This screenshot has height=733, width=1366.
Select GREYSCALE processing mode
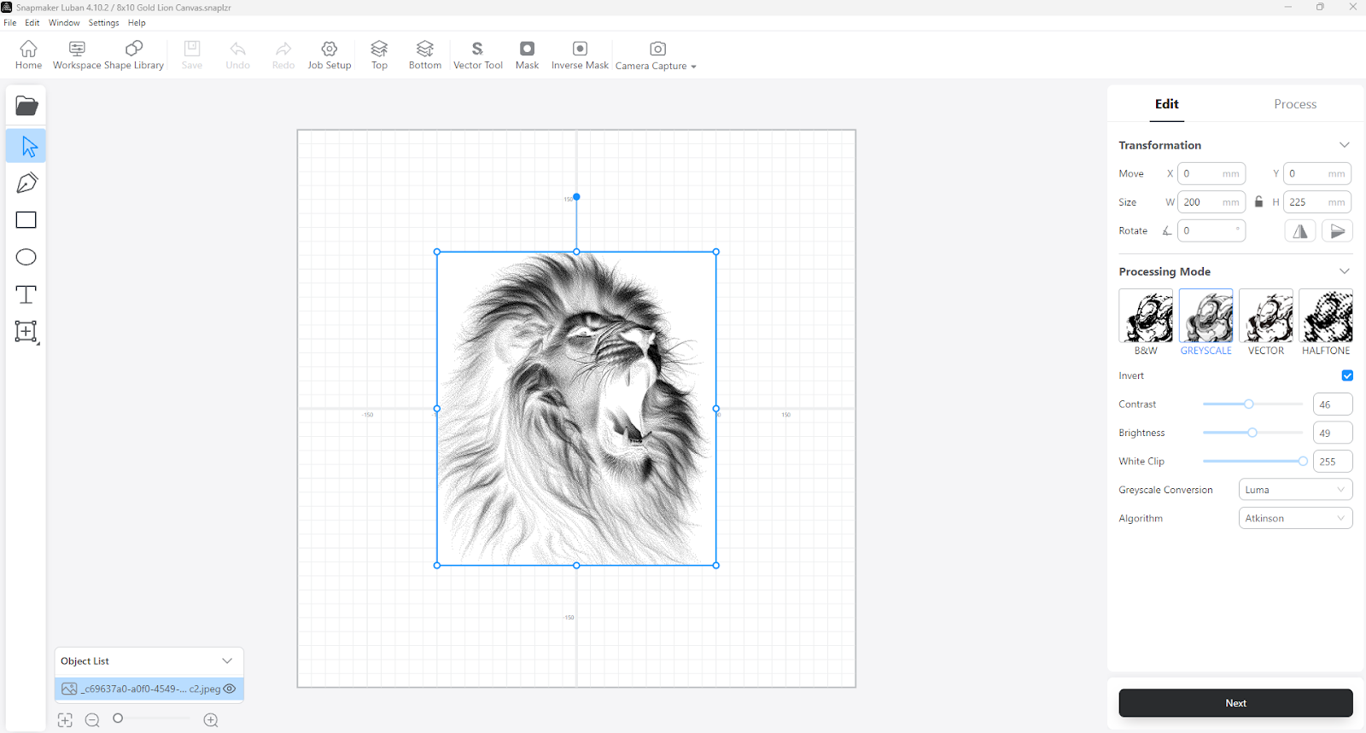click(x=1205, y=323)
